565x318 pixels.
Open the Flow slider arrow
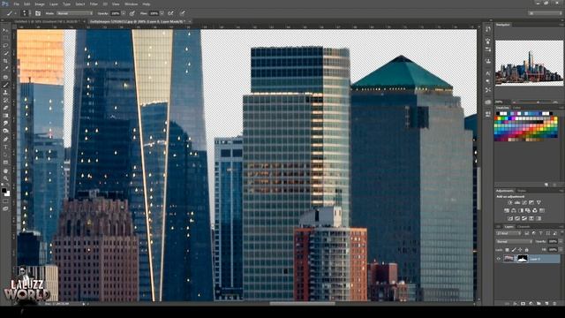click(162, 13)
